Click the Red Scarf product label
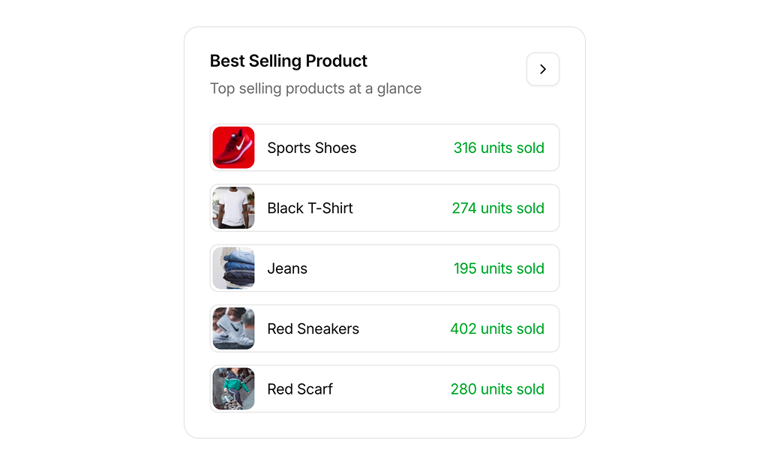The image size is (768, 465). (x=300, y=388)
